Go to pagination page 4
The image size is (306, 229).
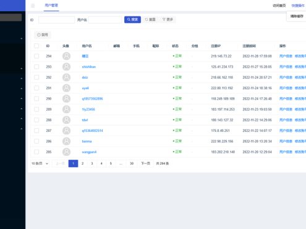(101, 163)
